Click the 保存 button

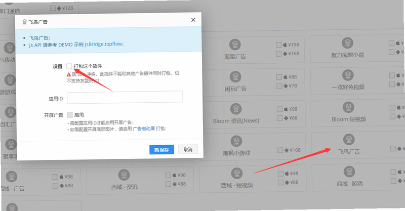point(161,150)
